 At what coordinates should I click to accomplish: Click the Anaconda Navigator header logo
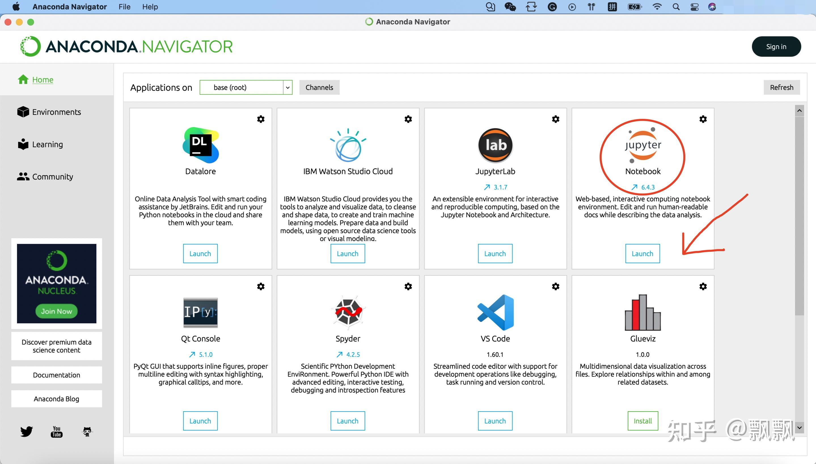[126, 47]
